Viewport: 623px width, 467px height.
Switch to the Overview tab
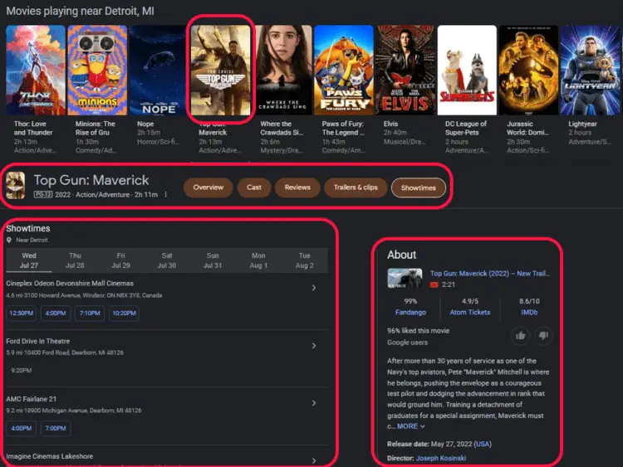(208, 187)
